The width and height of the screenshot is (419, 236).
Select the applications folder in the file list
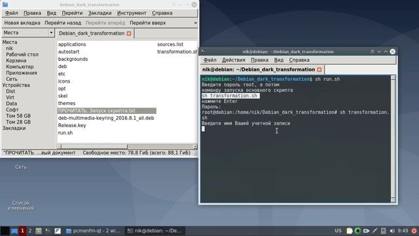pyautogui.click(x=72, y=45)
